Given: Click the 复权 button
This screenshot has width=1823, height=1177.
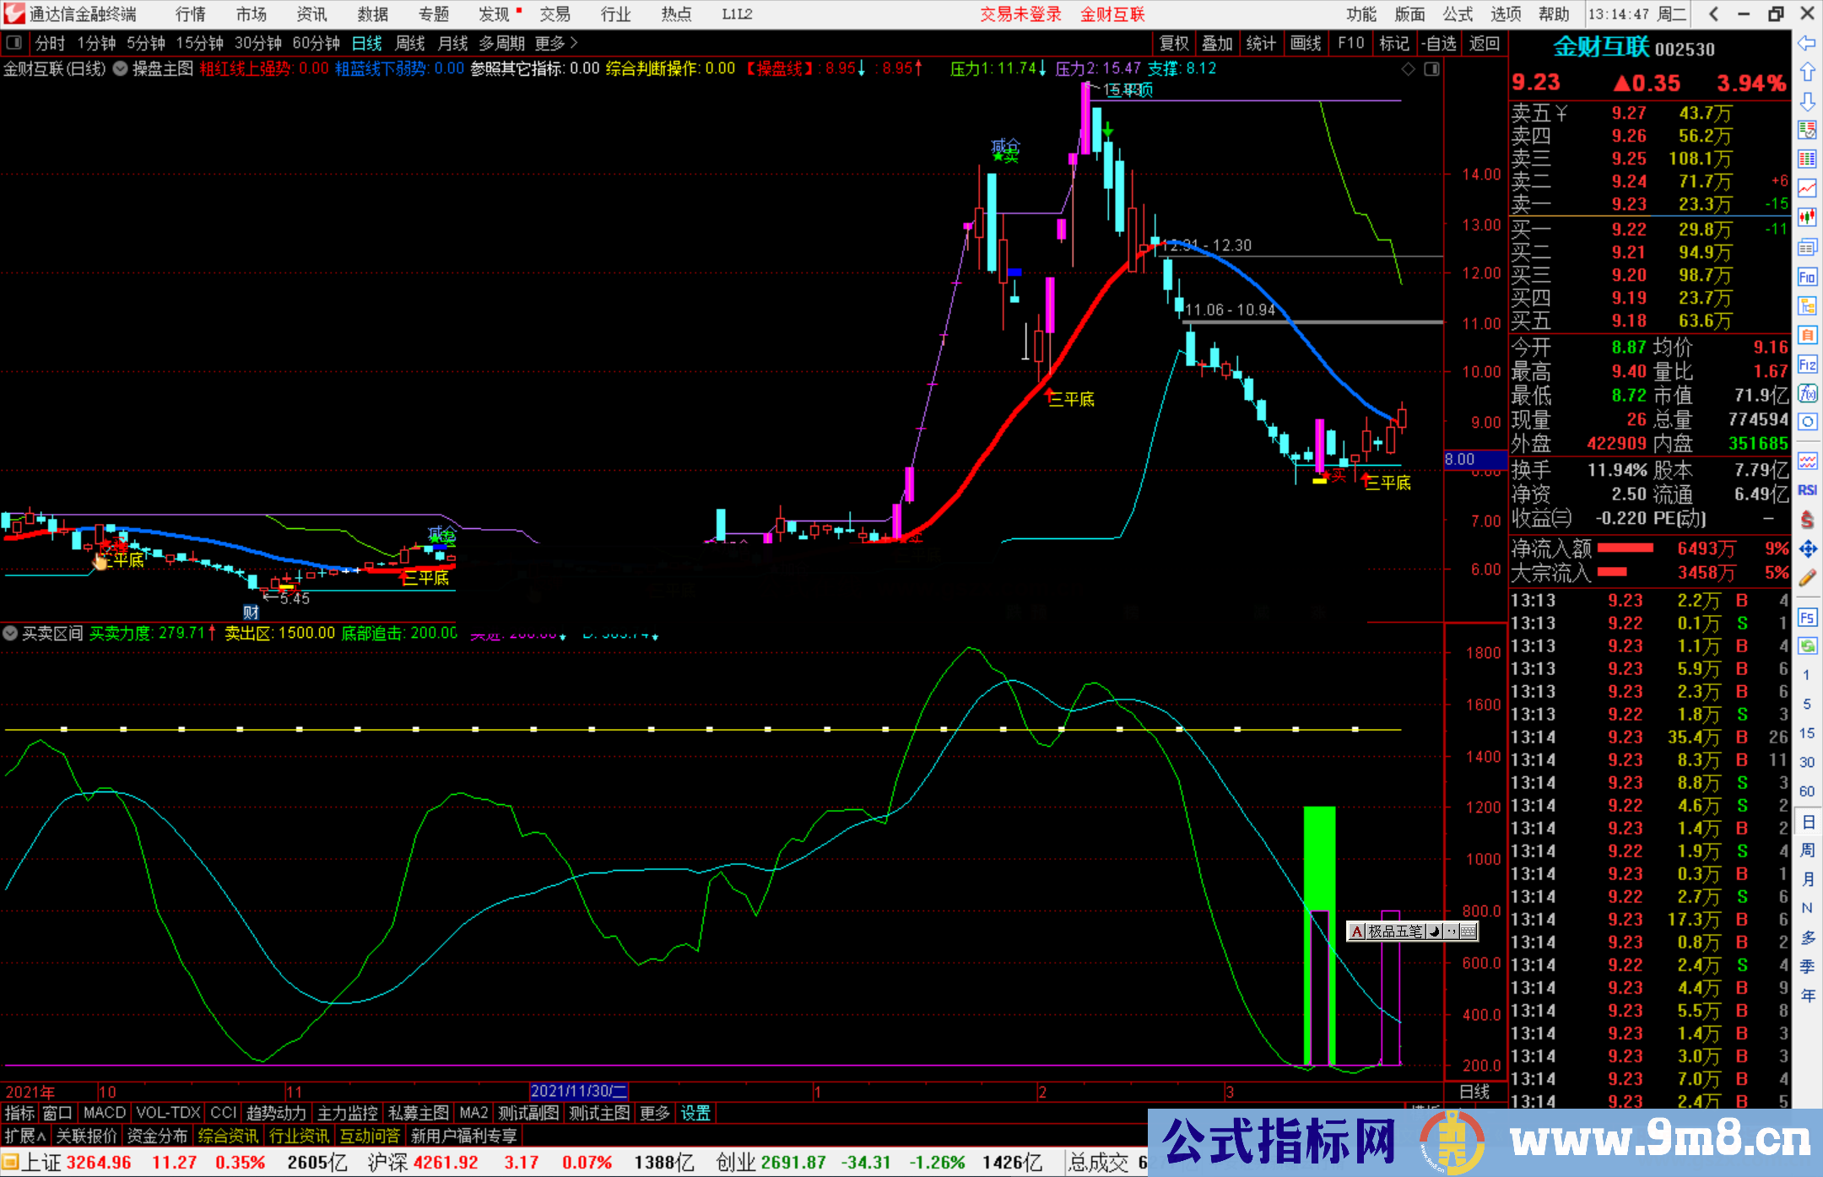Looking at the screenshot, I should (x=1173, y=43).
